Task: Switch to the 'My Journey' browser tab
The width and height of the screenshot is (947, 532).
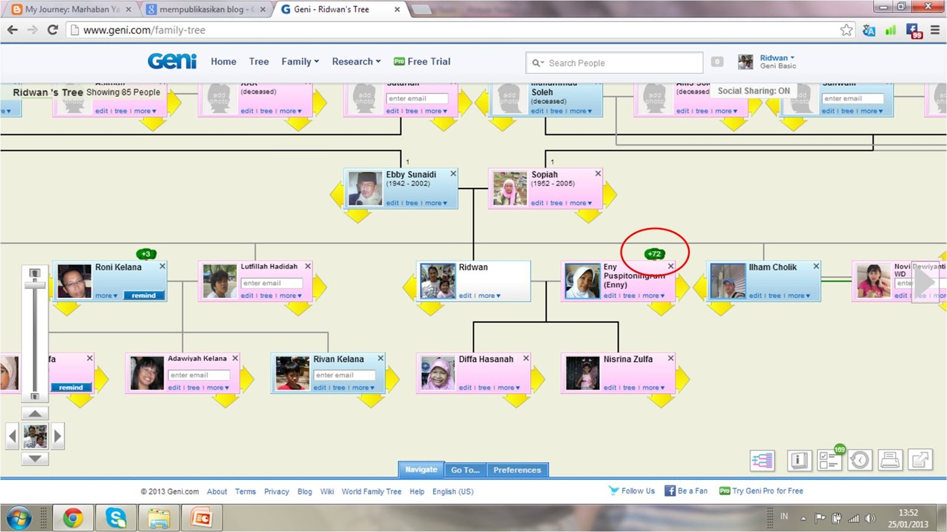Action: (72, 9)
